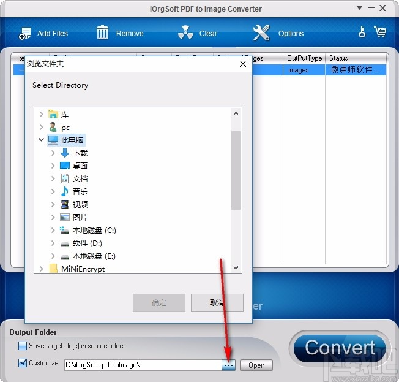Click the Documents (文档) icon

[65, 178]
